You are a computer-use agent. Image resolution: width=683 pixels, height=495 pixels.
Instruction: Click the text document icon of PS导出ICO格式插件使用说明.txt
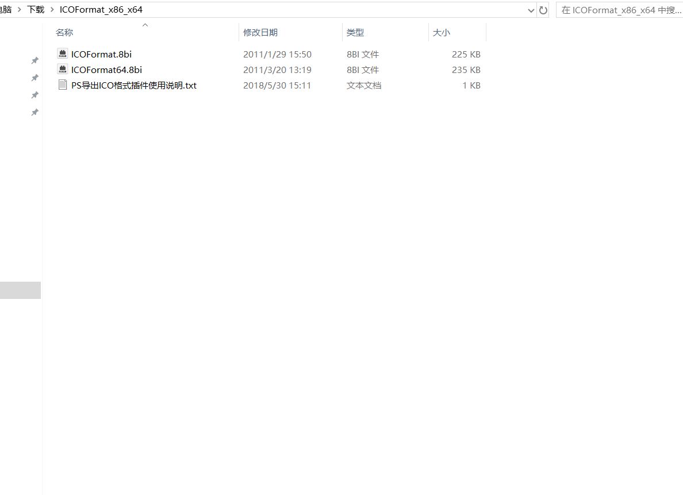coord(63,85)
